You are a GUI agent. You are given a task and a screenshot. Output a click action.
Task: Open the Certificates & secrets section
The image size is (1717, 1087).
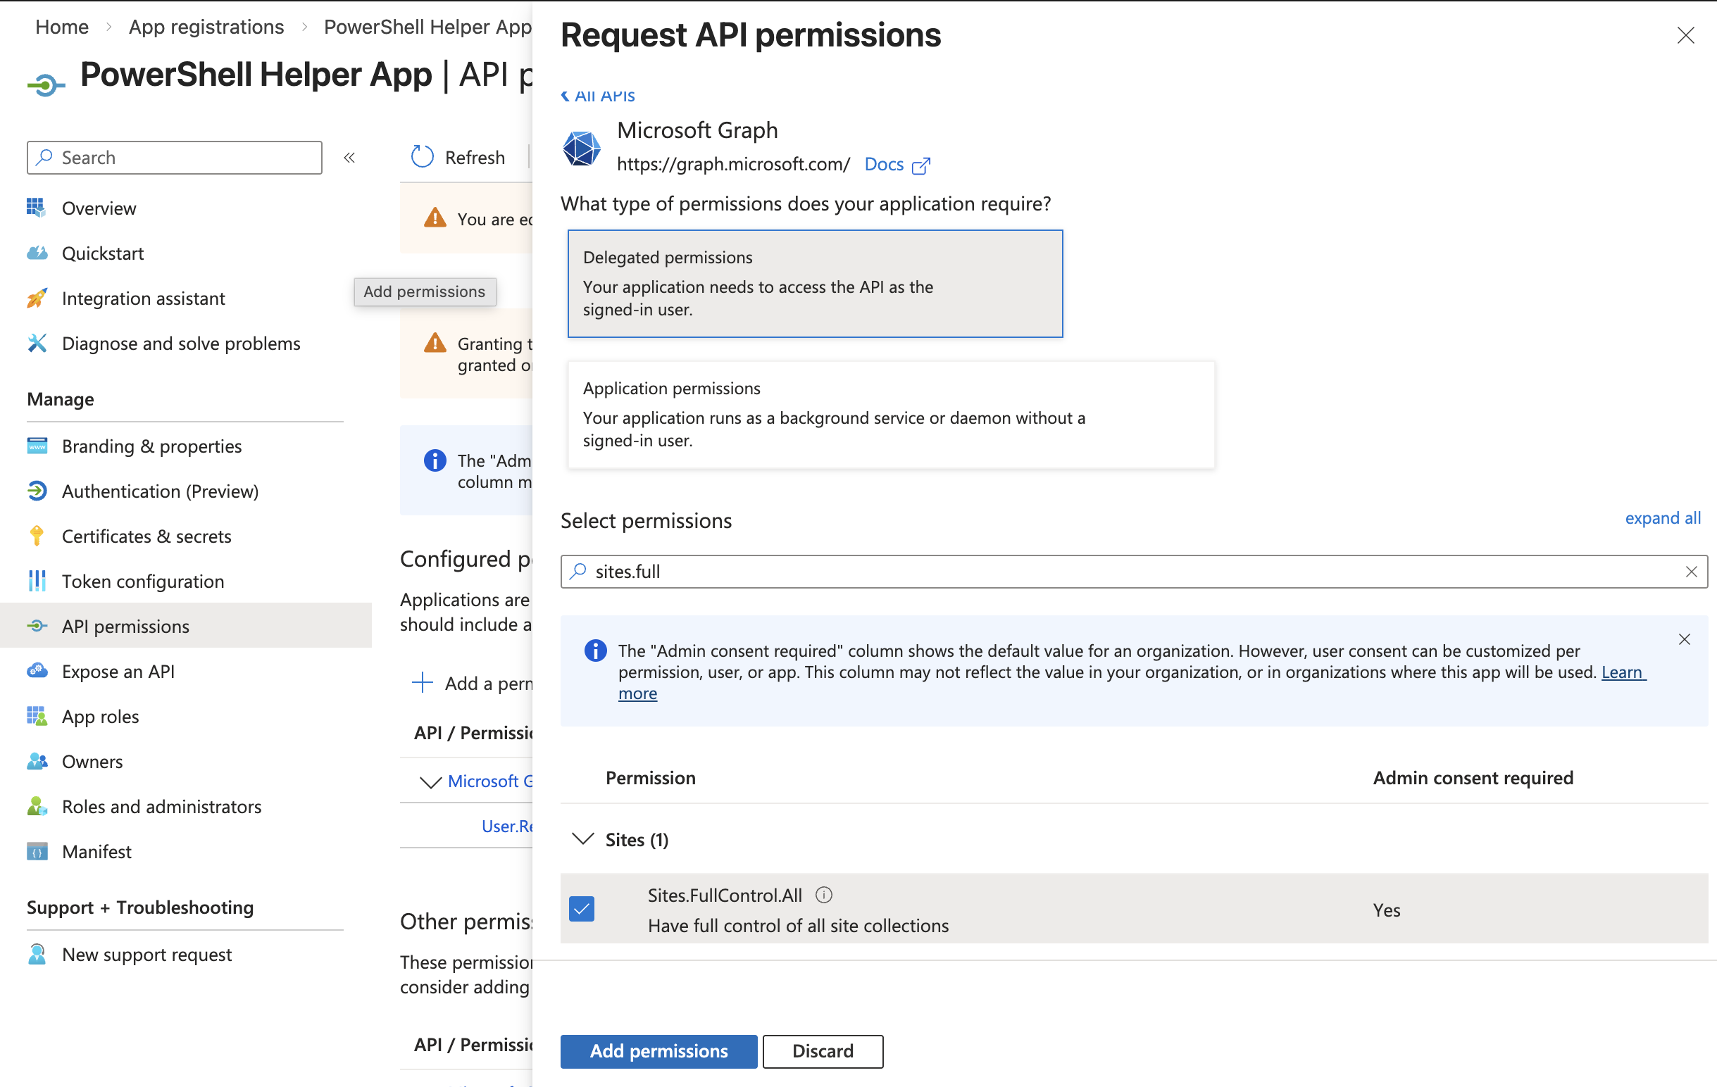click(146, 536)
